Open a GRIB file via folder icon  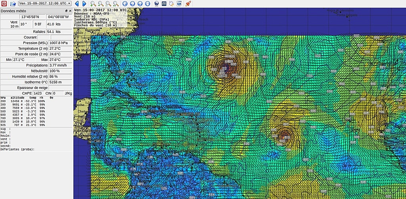click(13, 4)
